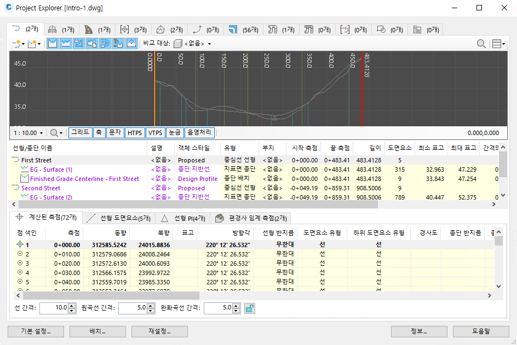Click the 재설정... button
517x345 pixels.
tap(159, 331)
